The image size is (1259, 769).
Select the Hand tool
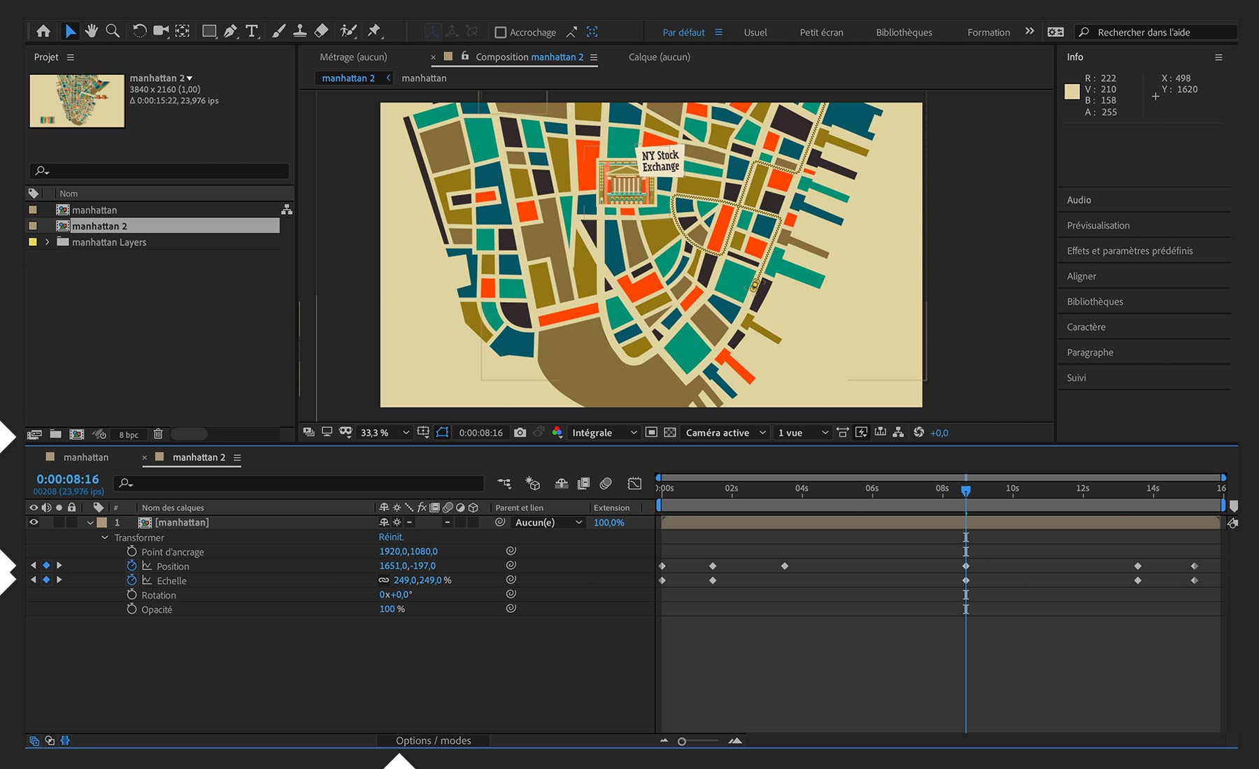(x=91, y=31)
